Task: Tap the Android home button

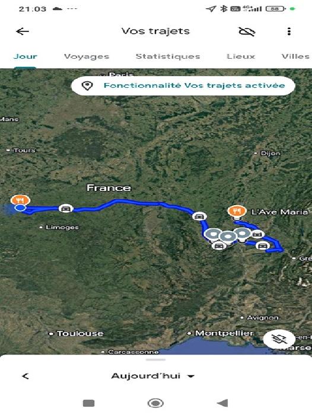Action: tap(155, 403)
